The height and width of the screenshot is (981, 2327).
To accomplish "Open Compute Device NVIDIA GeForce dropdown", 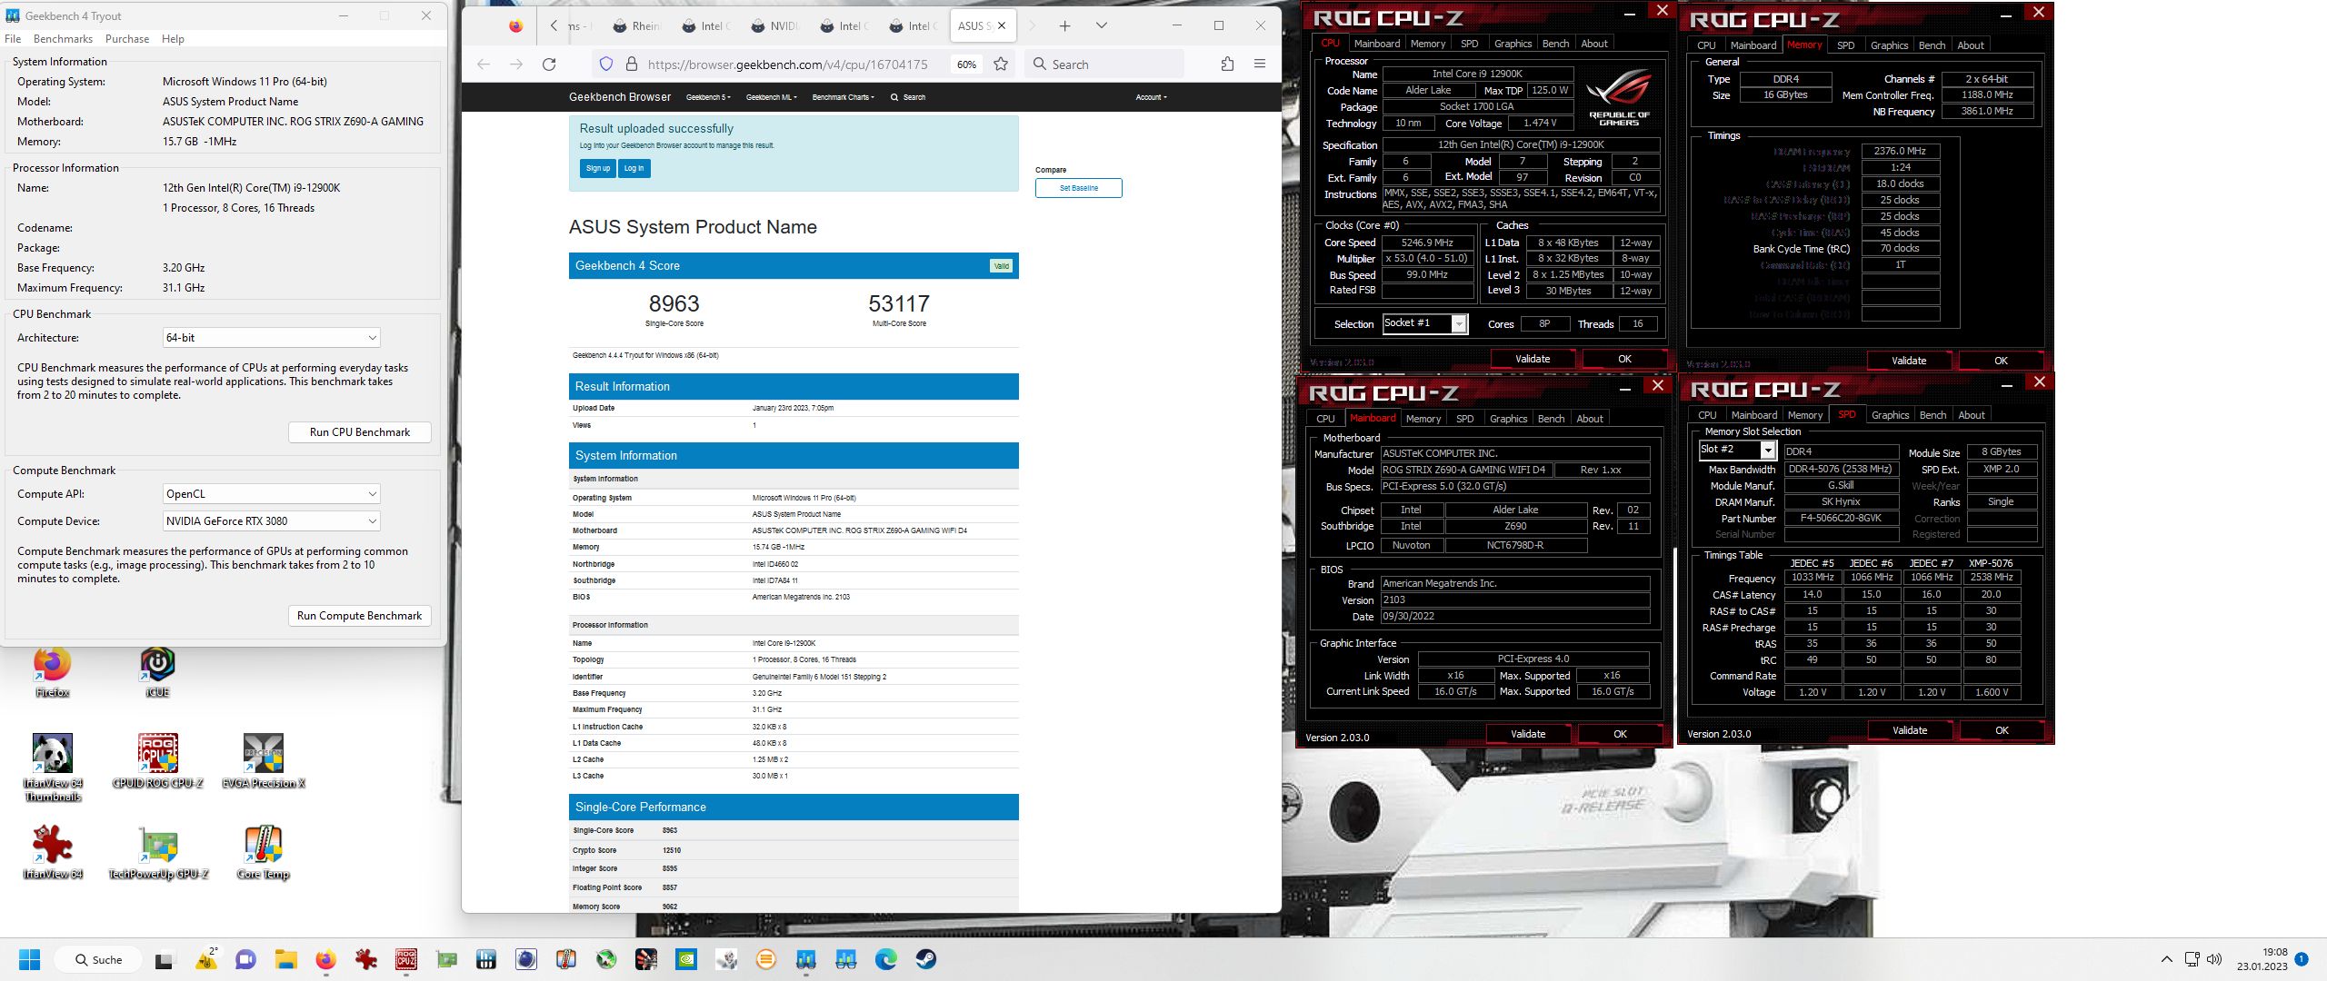I will click(271, 521).
